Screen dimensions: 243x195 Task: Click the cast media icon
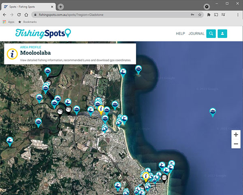[x=216, y=15]
